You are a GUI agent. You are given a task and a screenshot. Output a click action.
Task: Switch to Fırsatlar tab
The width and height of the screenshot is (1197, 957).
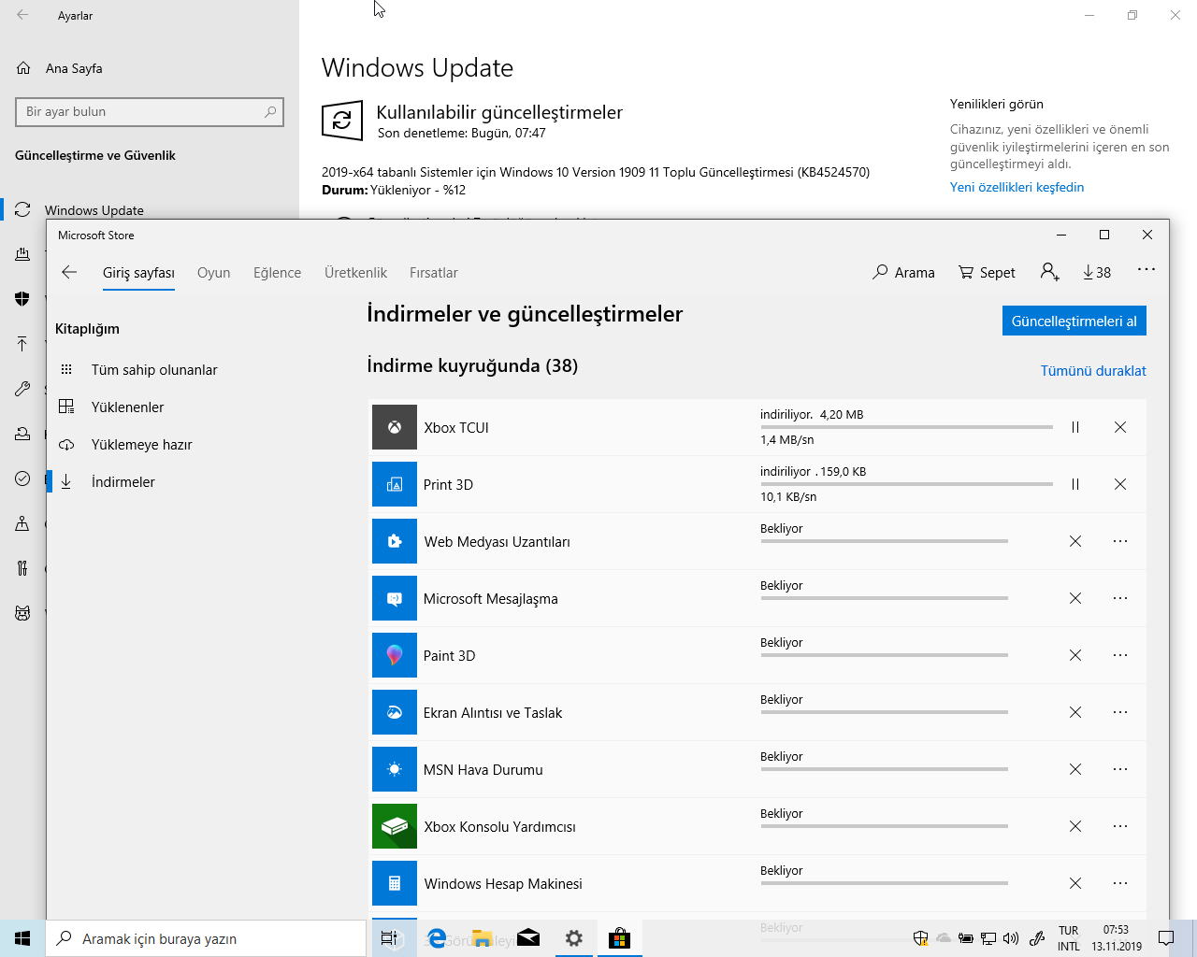point(434,273)
